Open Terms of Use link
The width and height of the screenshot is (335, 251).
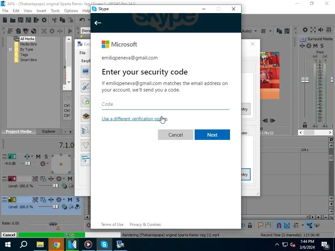pyautogui.click(x=112, y=225)
